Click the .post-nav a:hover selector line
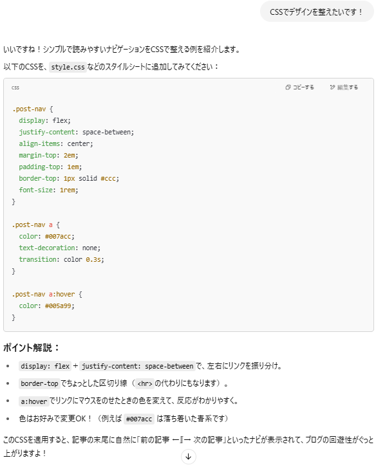 pos(47,294)
